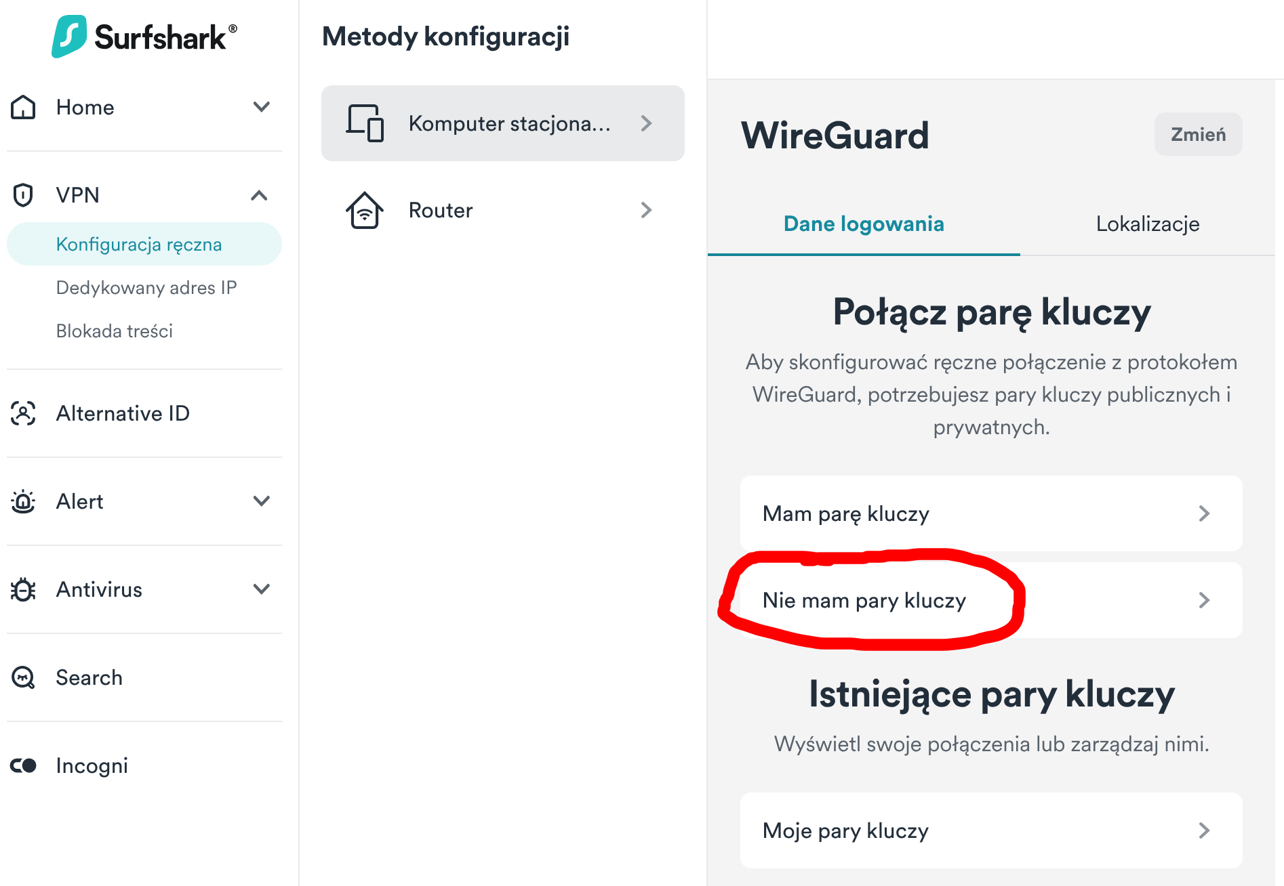Click the Zmień button
Image resolution: width=1284 pixels, height=886 pixels.
1198,134
